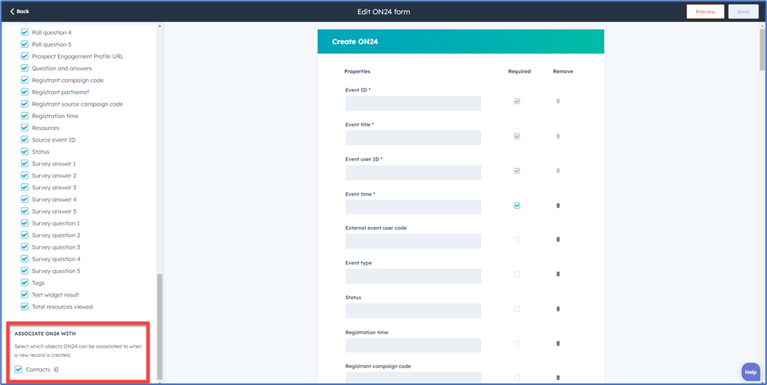Delete the Registration time property

coord(558,344)
